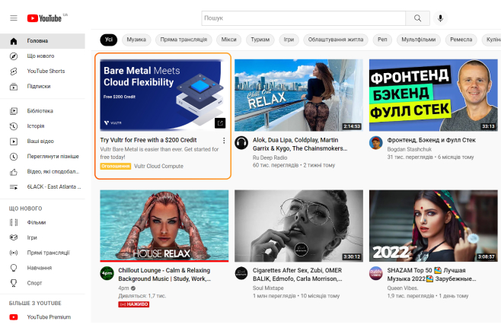
Task: Open the House Relax live thumbnail
Action: pos(164,226)
